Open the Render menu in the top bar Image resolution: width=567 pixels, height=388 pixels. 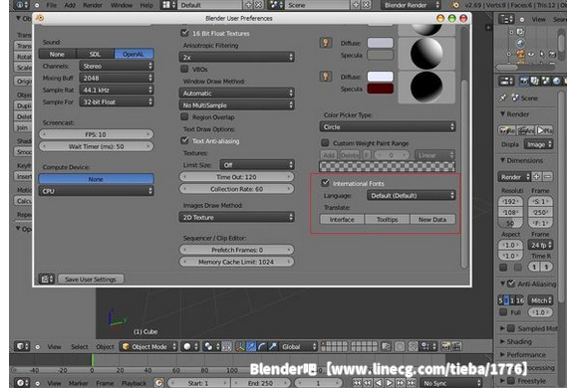(x=93, y=5)
